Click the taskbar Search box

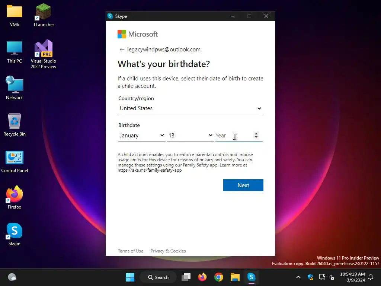click(158, 277)
